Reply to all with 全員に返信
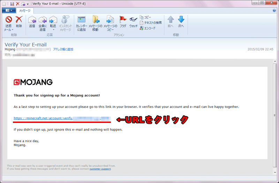Image resolution: width=279 pixels, height=183 pixels. point(43,24)
